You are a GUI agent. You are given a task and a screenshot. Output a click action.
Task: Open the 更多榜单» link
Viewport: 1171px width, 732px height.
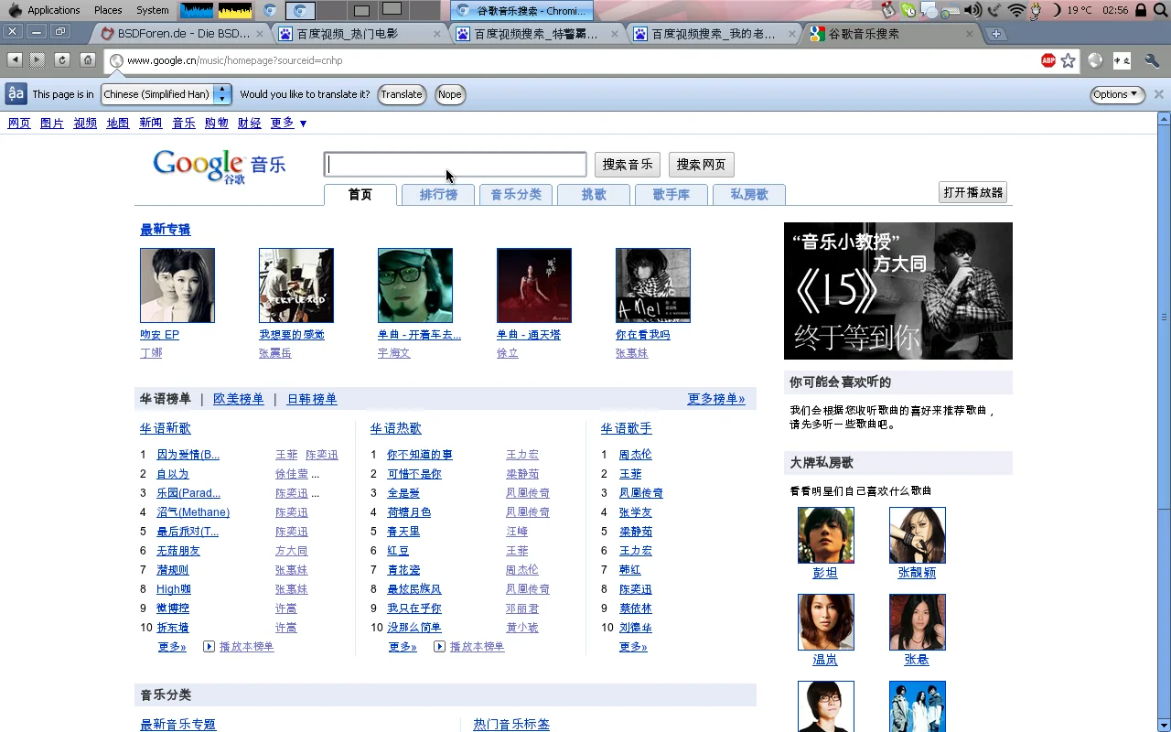tap(716, 399)
